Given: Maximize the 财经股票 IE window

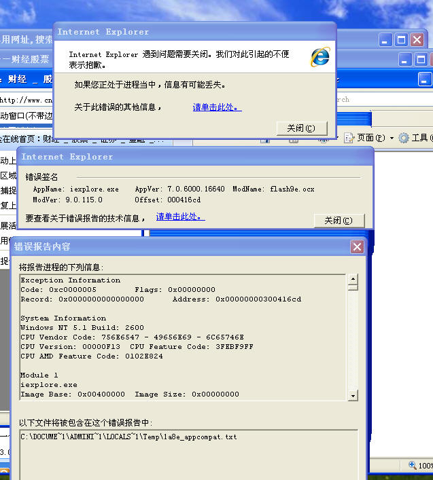Looking at the screenshot, I should pyautogui.click(x=421, y=59).
